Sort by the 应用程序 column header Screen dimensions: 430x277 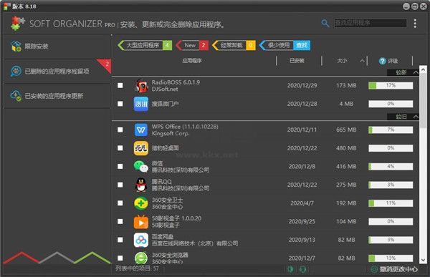(x=192, y=61)
